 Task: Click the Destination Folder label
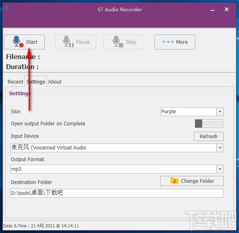(x=31, y=182)
